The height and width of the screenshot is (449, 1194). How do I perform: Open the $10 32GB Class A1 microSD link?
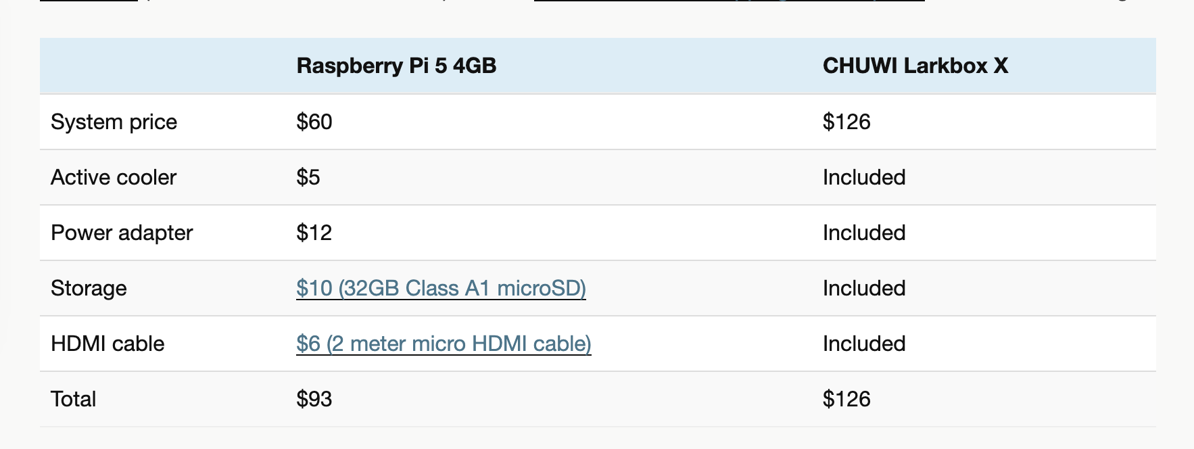click(x=441, y=288)
